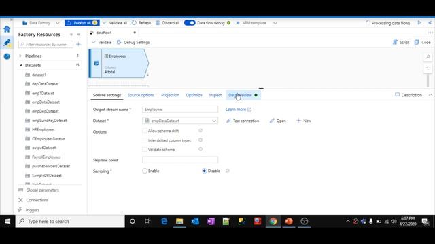Open the Data Factory dropdown
Screen dimensions: 435x244
(x=41, y=23)
